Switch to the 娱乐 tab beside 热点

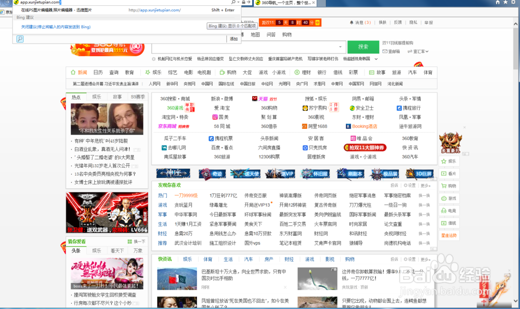click(x=97, y=97)
